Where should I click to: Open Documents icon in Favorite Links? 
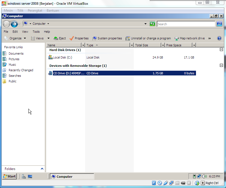(x=4, y=54)
